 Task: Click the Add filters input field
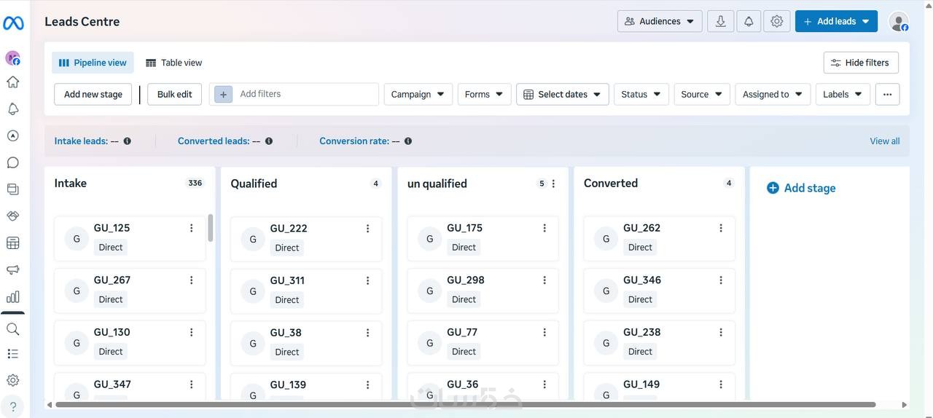306,94
